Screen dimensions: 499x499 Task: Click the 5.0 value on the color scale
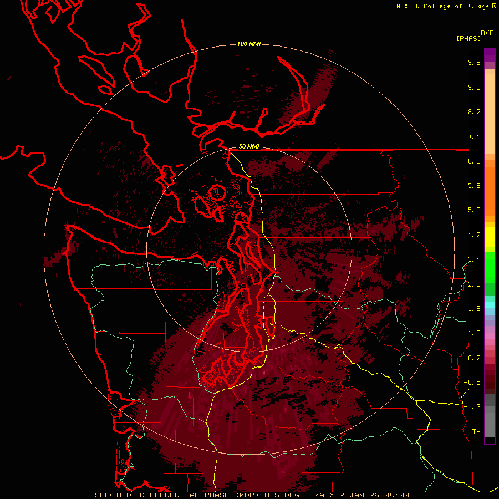(474, 210)
